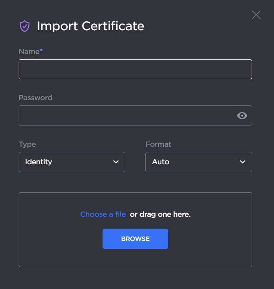Click blank dialog area below the drop zone
The width and height of the screenshot is (274, 289).
pyautogui.click(x=135, y=278)
